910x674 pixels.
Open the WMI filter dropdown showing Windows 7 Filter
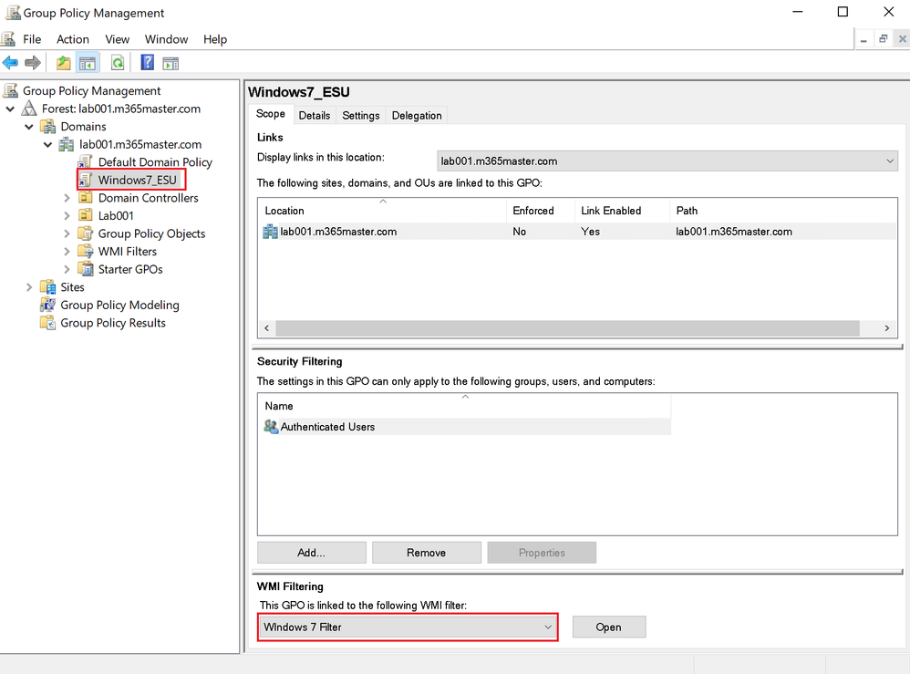tap(548, 627)
